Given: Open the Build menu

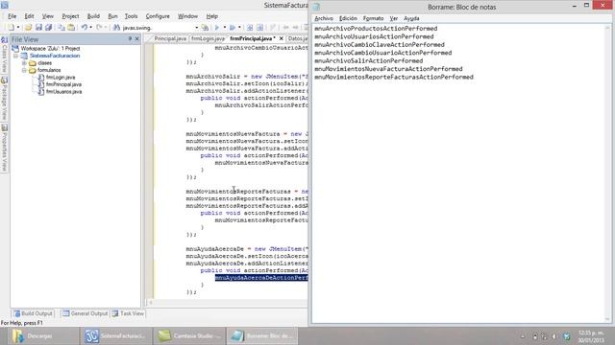Looking at the screenshot, I should [x=93, y=16].
